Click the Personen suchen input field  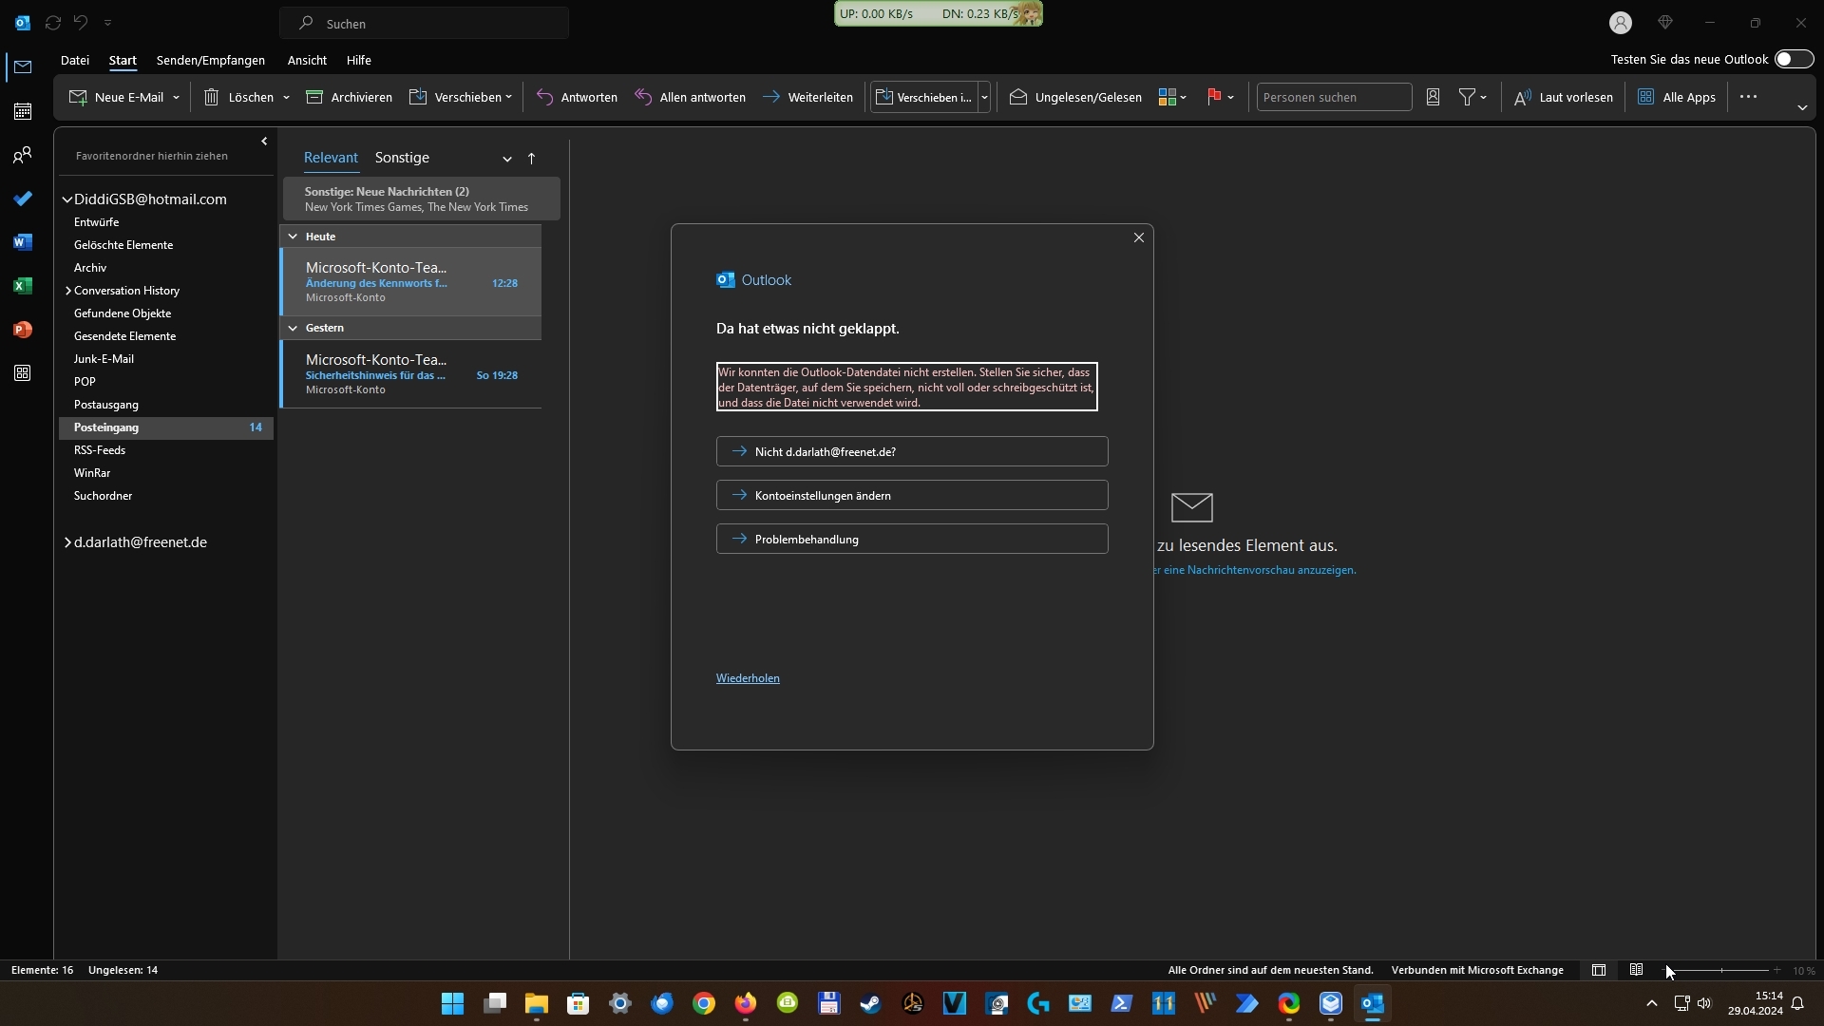pos(1333,97)
